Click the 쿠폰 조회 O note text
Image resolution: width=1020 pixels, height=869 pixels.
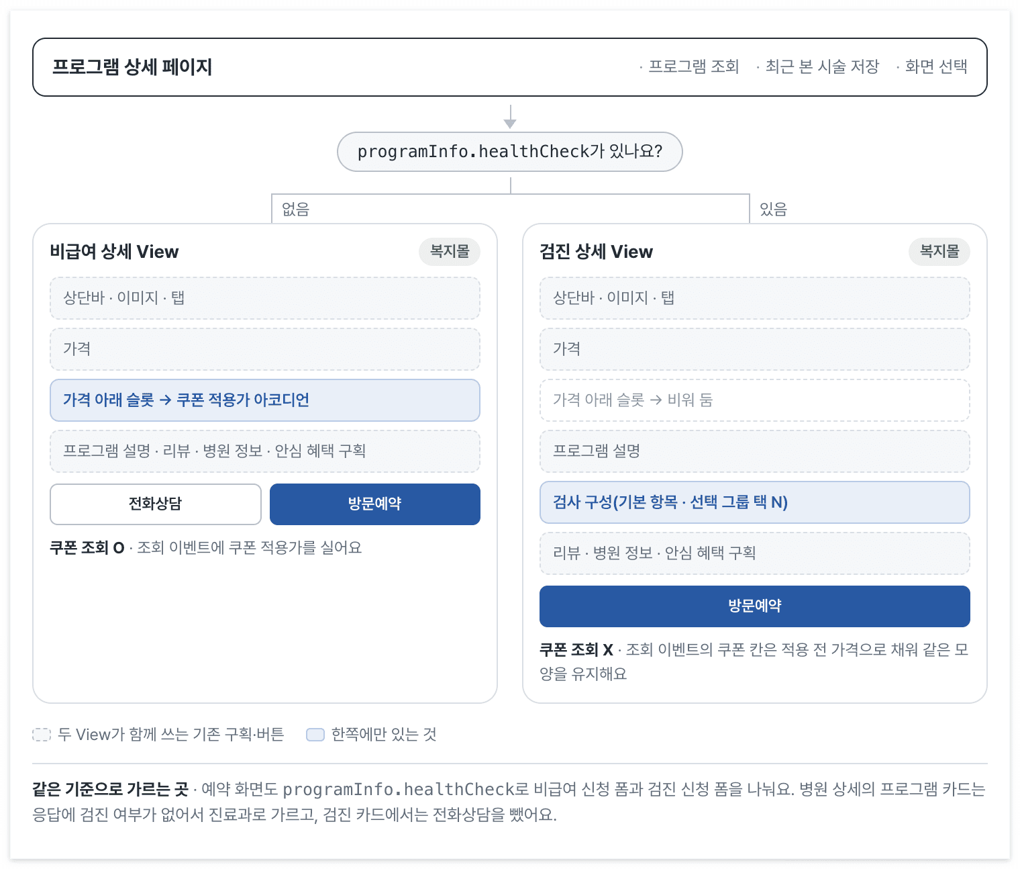click(206, 548)
